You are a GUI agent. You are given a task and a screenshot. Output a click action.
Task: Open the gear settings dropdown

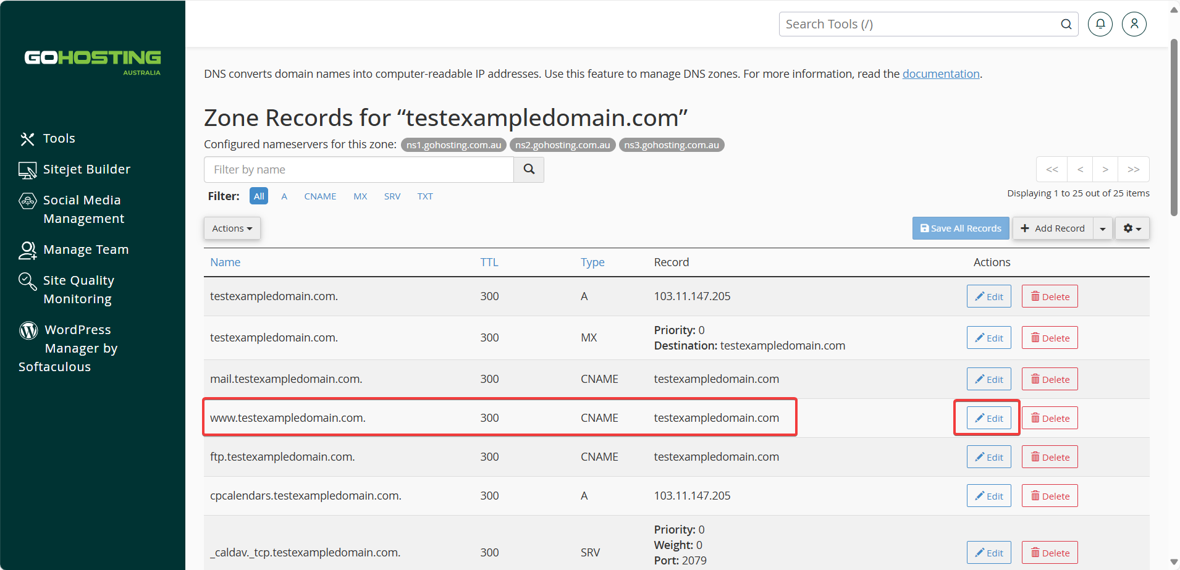1132,228
